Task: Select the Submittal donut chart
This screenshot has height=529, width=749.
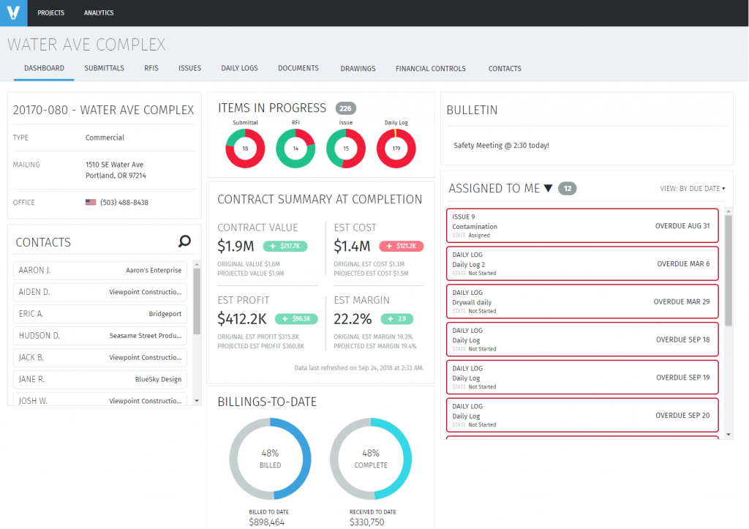Action: pyautogui.click(x=245, y=147)
